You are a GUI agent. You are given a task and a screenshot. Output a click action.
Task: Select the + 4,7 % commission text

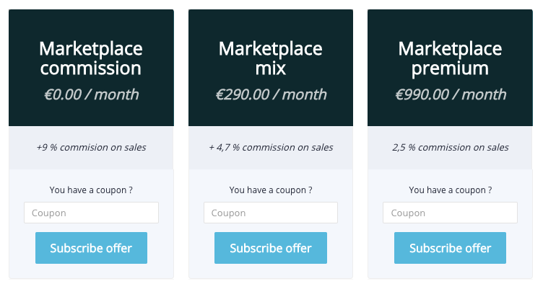coord(271,147)
